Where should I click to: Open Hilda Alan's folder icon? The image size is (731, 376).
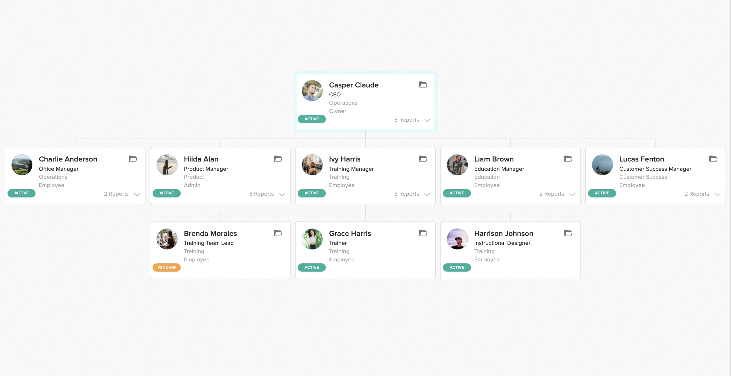[x=278, y=159]
